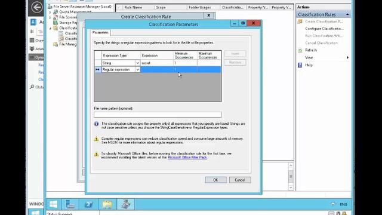Click the Minimum Occurrences value in String row
This screenshot has width=382, height=215.
[185, 63]
